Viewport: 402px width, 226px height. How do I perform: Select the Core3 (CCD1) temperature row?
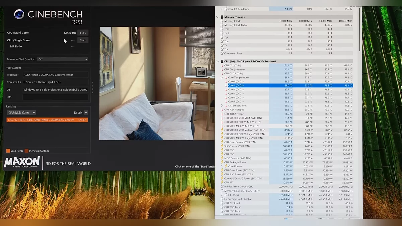click(x=236, y=94)
